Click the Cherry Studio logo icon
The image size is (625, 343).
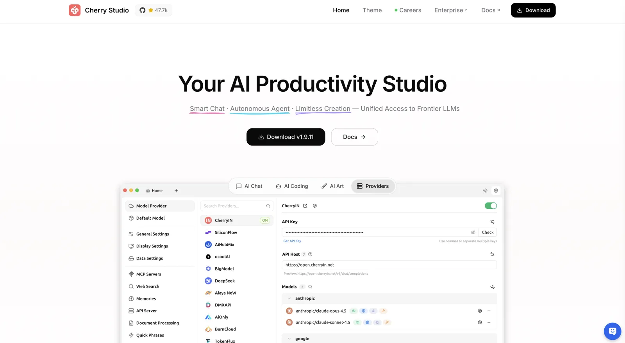[75, 10]
